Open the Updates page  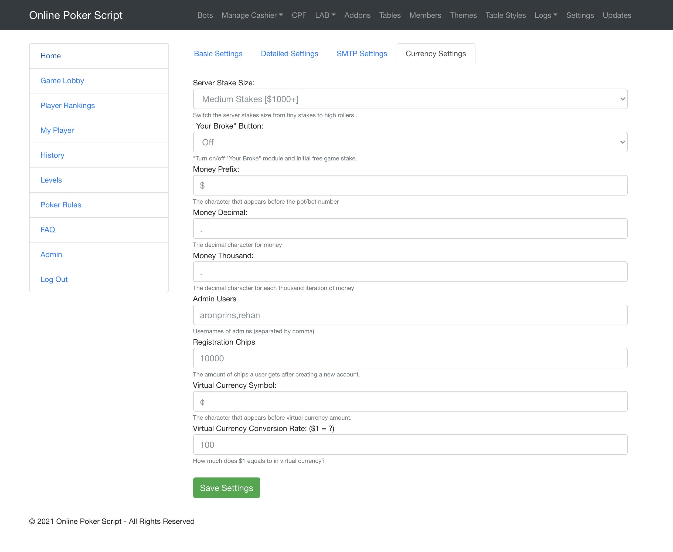pyautogui.click(x=617, y=15)
